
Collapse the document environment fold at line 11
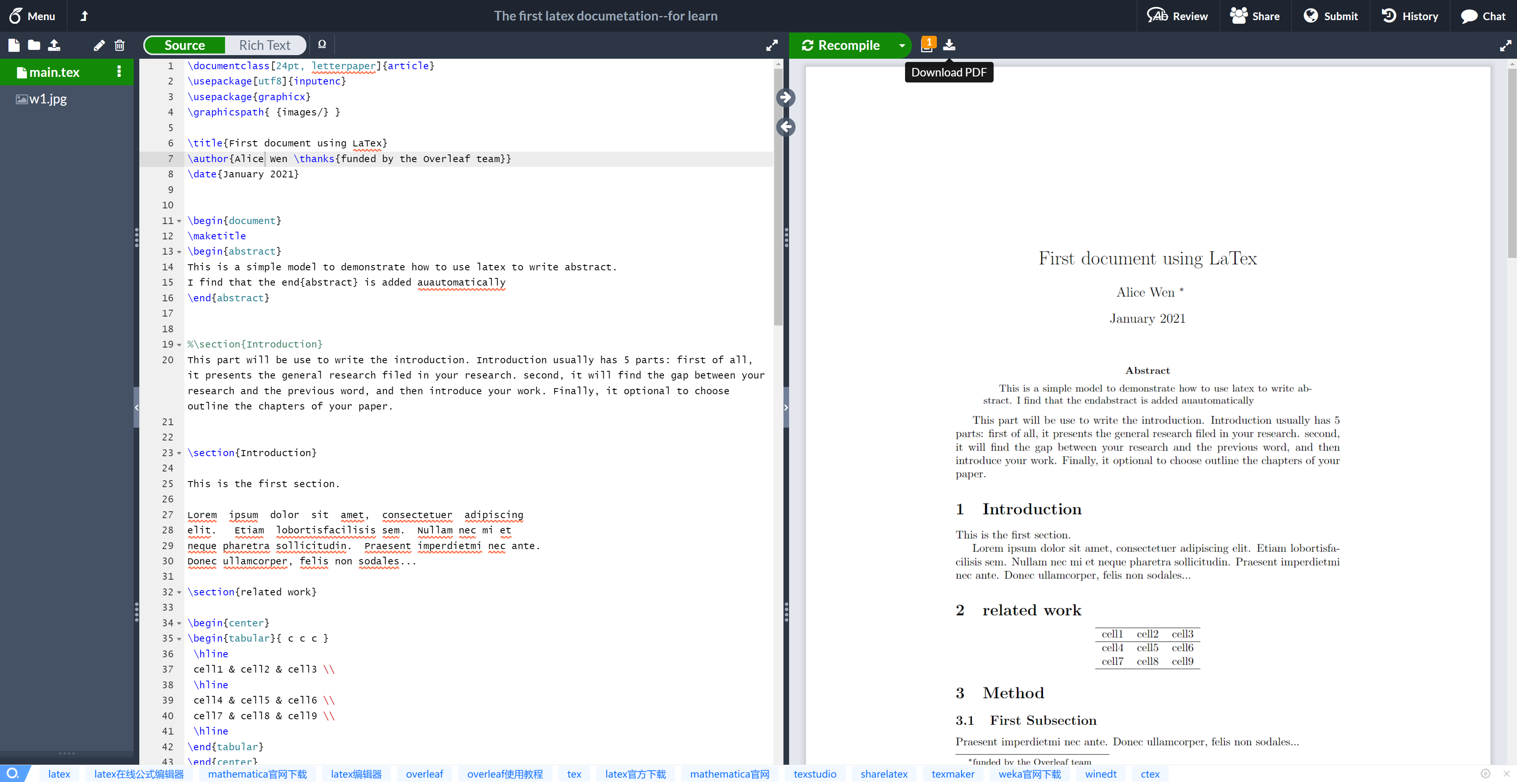click(x=180, y=221)
